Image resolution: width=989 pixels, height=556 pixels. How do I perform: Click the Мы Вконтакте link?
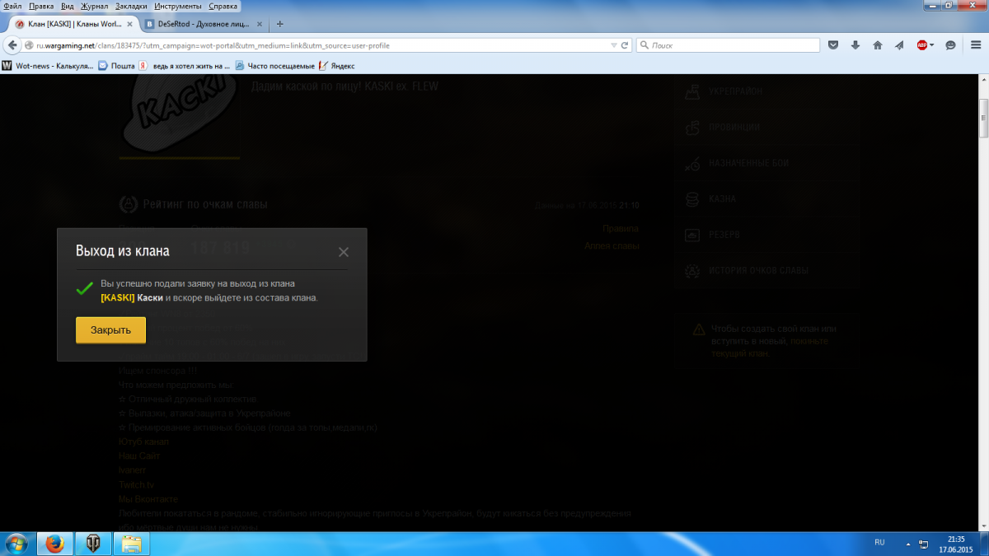pyautogui.click(x=148, y=499)
